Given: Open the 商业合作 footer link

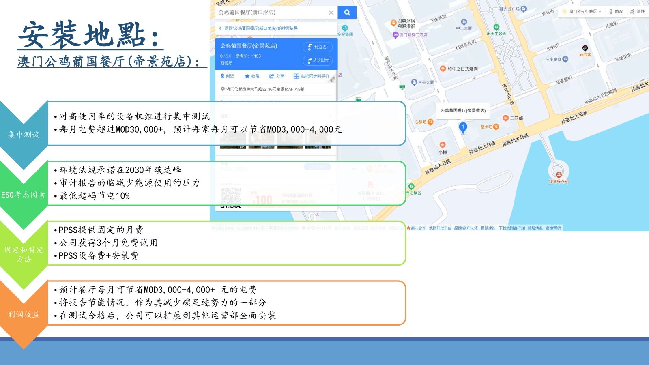Looking at the screenshot, I should pos(418,228).
